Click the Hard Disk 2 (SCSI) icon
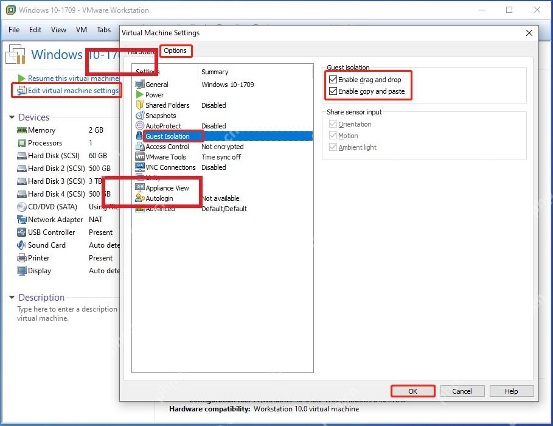Screen dimensions: 553x426 pyautogui.click(x=22, y=169)
